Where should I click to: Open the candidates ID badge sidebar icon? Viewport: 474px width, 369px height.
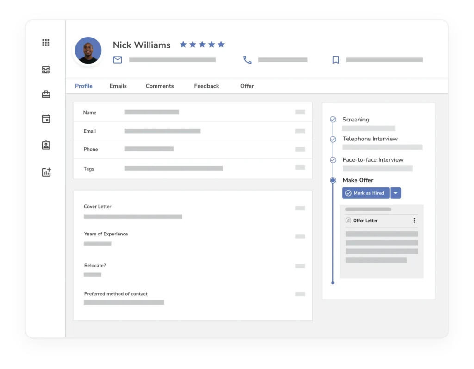coord(46,146)
